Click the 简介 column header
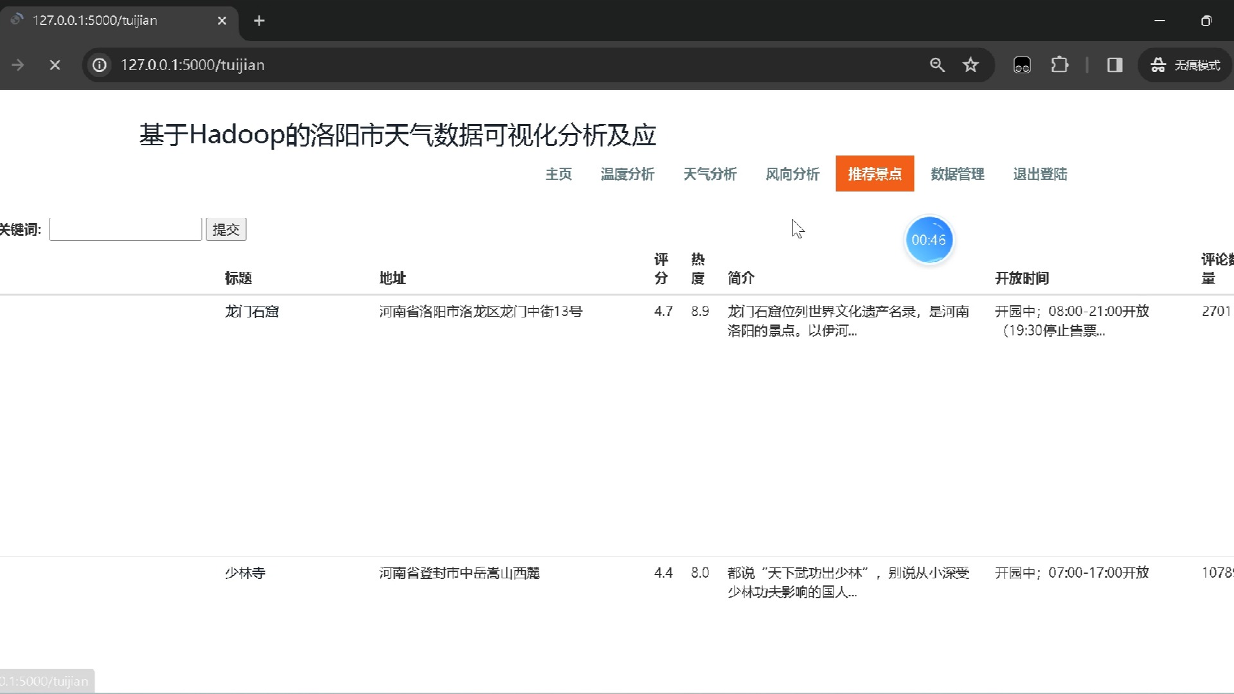 741,278
